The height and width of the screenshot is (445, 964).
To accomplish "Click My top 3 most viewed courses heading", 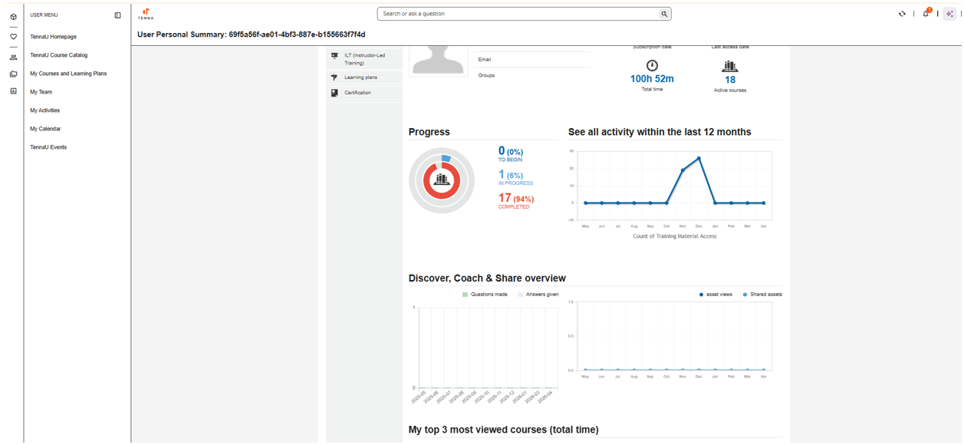I will (x=503, y=430).
